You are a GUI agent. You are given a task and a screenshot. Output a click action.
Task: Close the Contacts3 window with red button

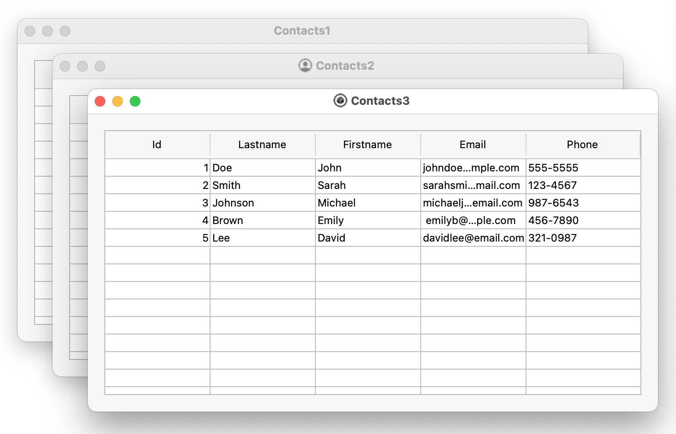[x=100, y=101]
